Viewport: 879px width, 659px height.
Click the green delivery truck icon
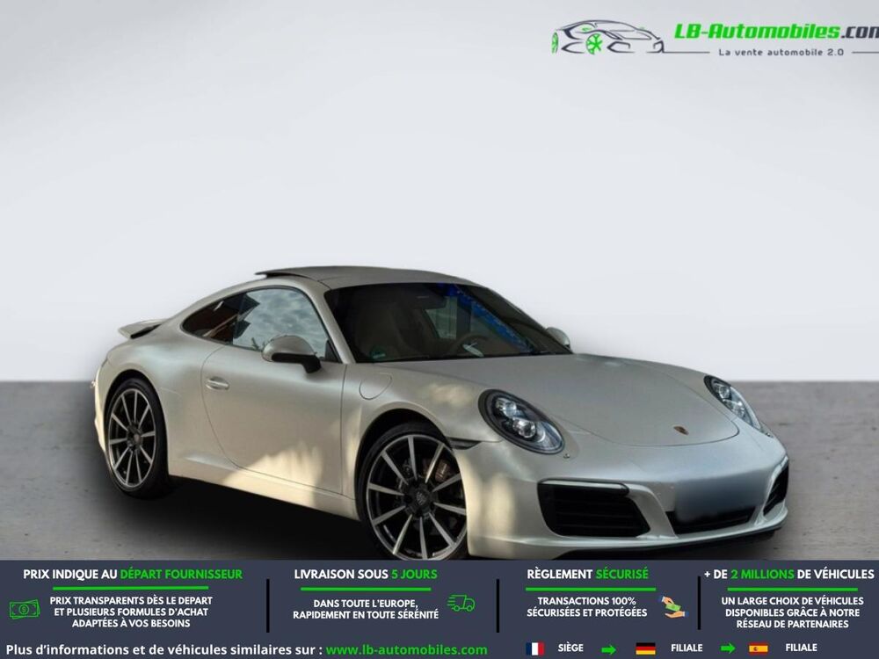pyautogui.click(x=461, y=603)
